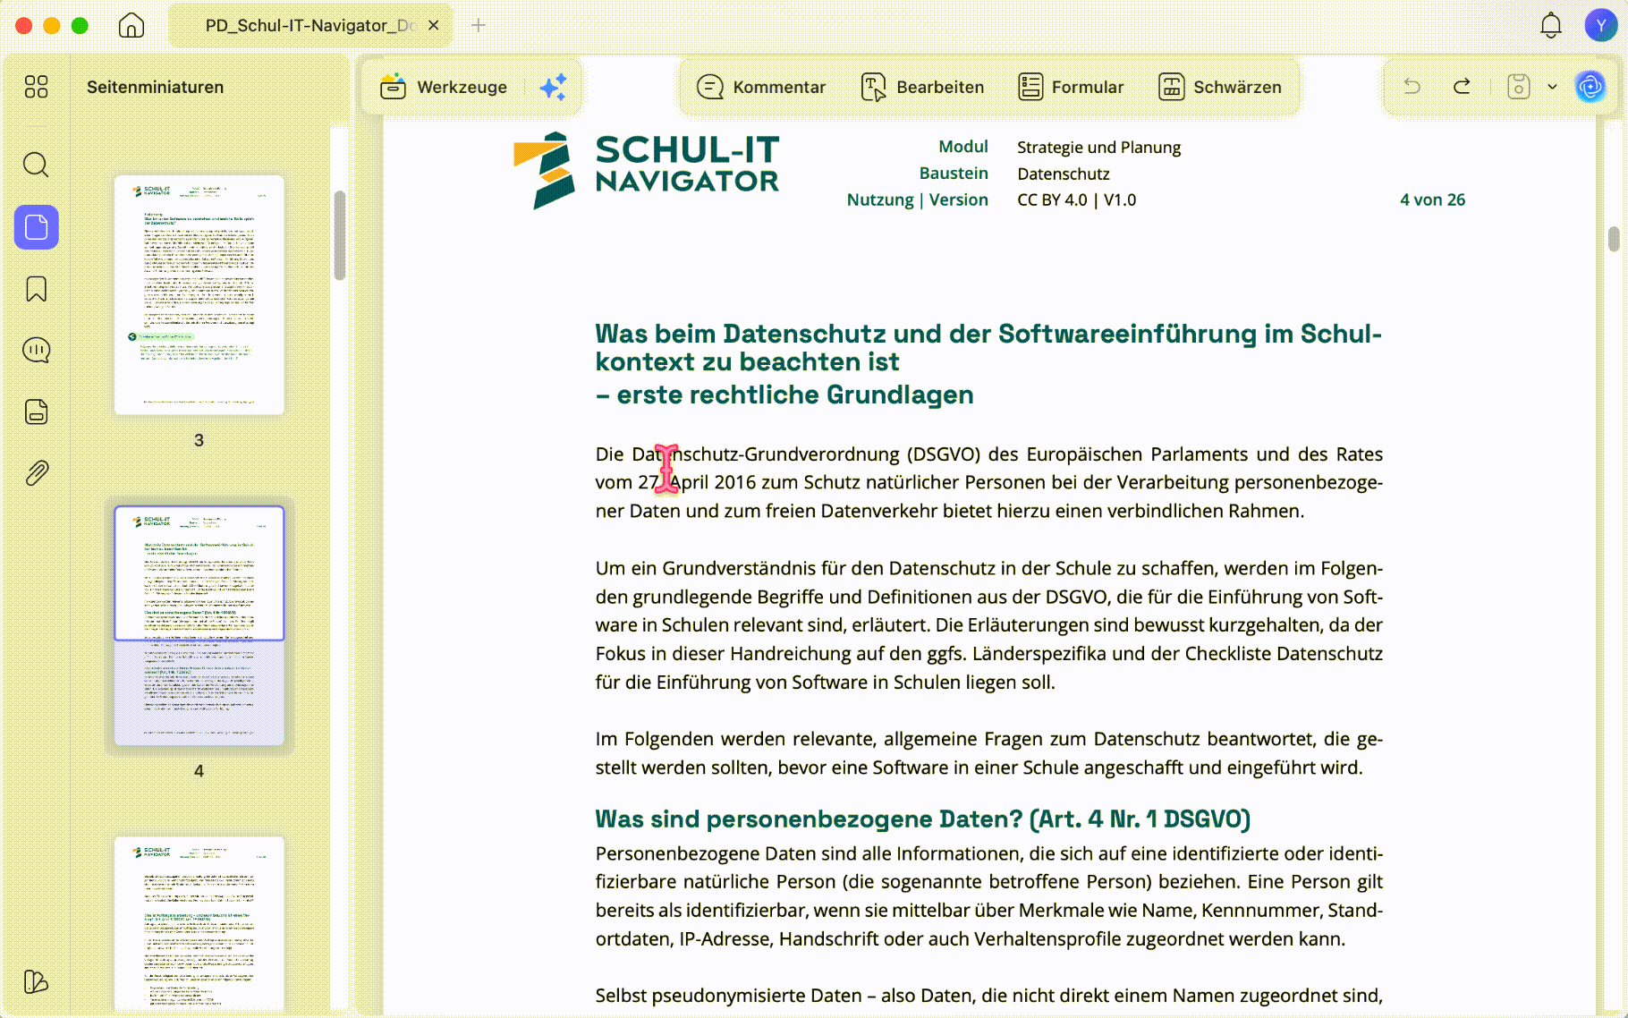Open the grid overview icon in sidebar
The image size is (1628, 1018).
point(37,87)
